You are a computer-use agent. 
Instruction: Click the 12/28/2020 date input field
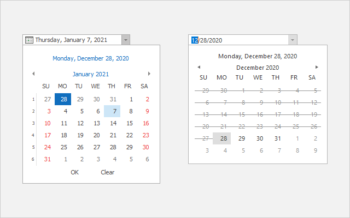(x=241, y=40)
